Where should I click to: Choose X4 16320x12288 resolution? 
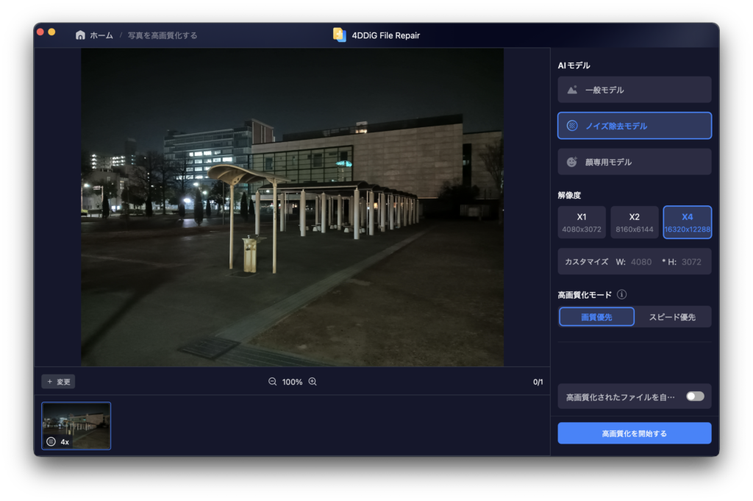point(687,222)
